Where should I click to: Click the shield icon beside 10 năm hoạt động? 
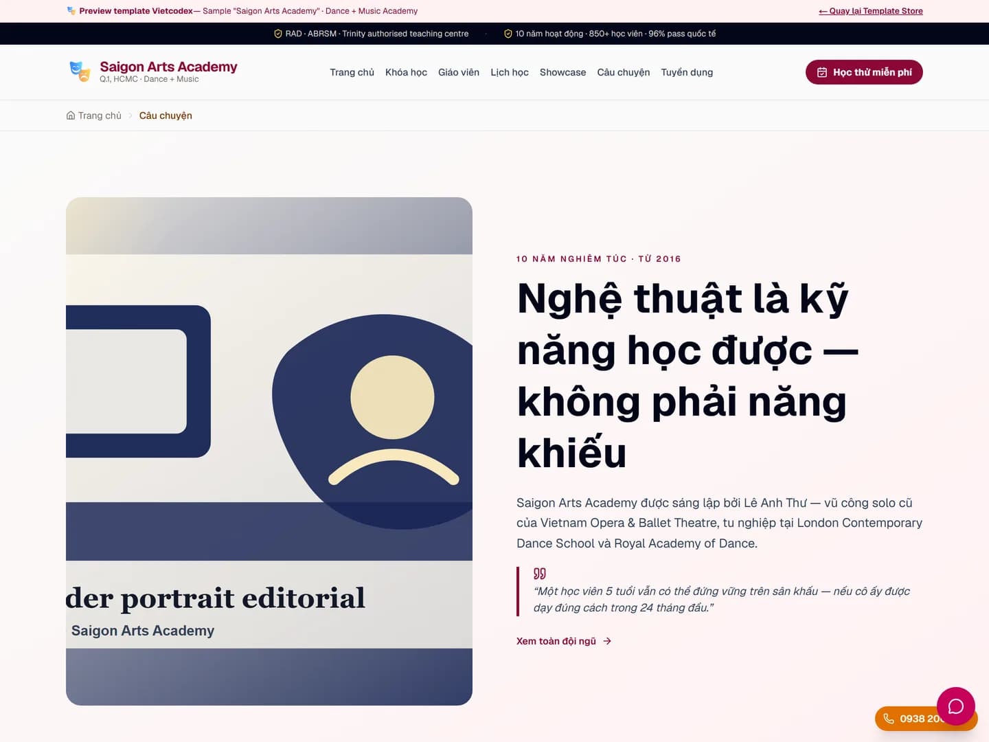click(508, 34)
